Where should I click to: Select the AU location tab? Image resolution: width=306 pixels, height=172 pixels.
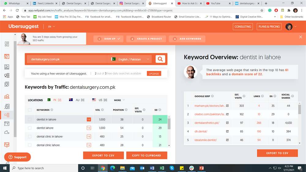click(x=77, y=100)
